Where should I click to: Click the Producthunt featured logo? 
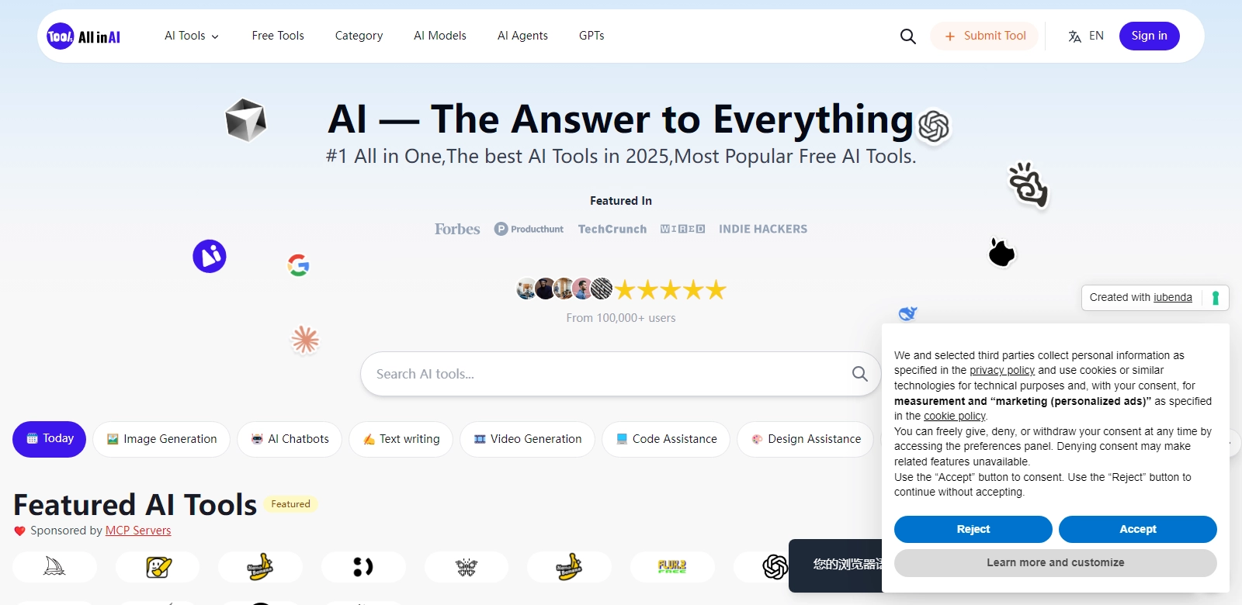529,229
